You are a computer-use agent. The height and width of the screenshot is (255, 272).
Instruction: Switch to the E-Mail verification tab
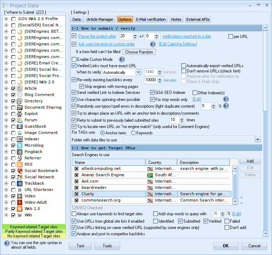click(150, 19)
